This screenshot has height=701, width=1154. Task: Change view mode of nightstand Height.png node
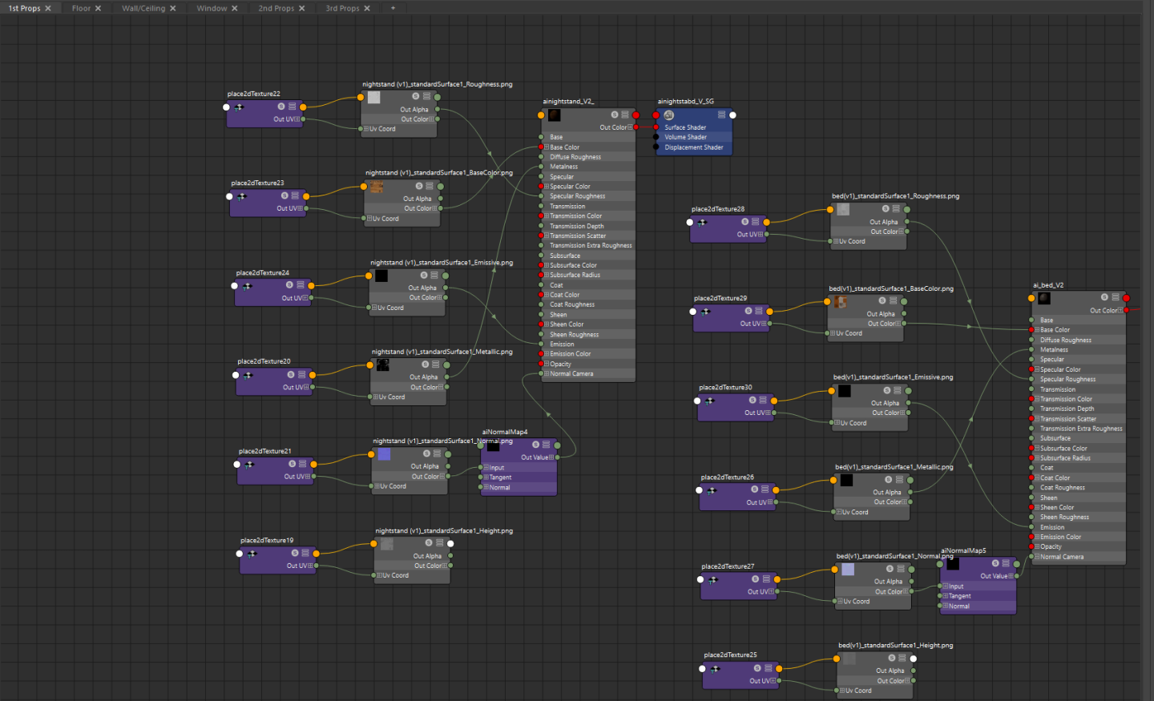(439, 543)
